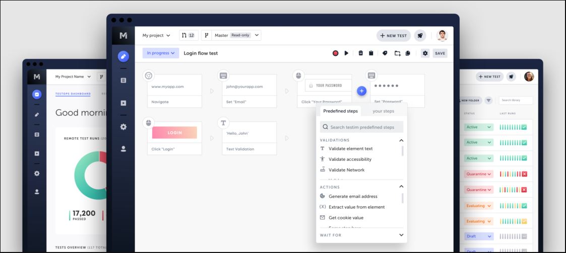Click the clipboard paste icon in toolbar
Image resolution: width=566 pixels, height=253 pixels.
[371, 53]
